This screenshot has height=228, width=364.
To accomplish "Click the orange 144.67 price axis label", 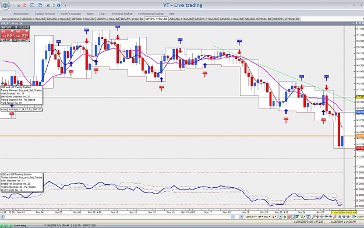I will pyautogui.click(x=360, y=136).
